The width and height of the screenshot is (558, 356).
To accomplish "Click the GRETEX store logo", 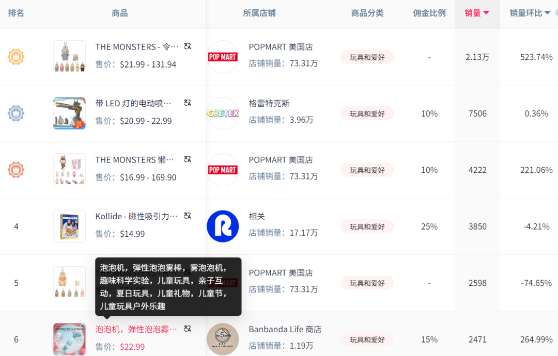I will (x=223, y=113).
